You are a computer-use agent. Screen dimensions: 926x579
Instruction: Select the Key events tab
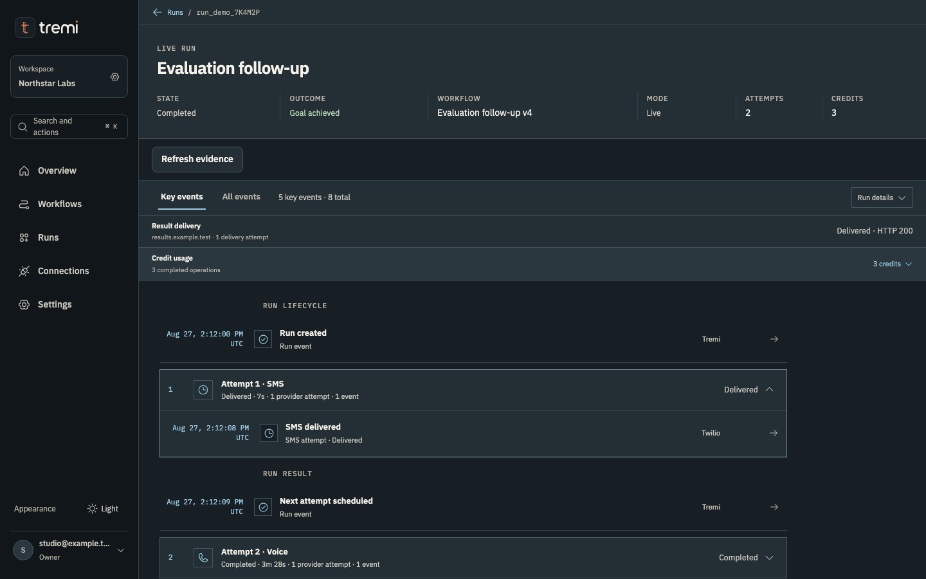tap(182, 197)
